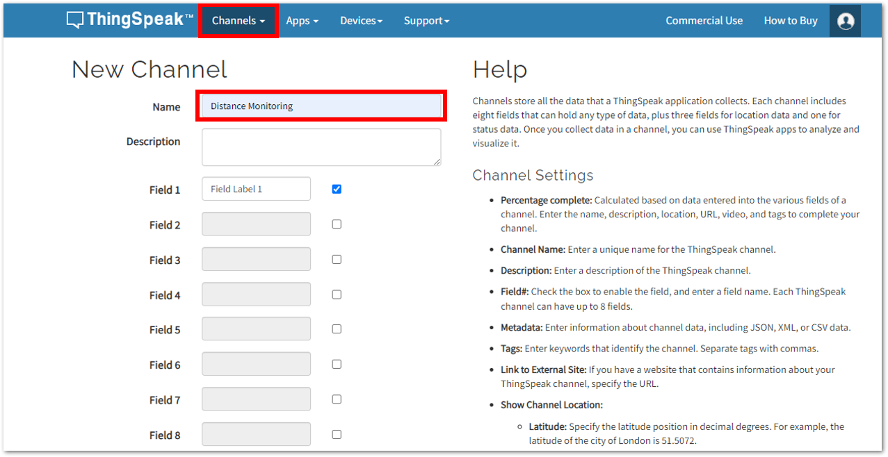The height and width of the screenshot is (457, 888).
Task: Enable the Field 2 checkbox
Action: point(337,224)
